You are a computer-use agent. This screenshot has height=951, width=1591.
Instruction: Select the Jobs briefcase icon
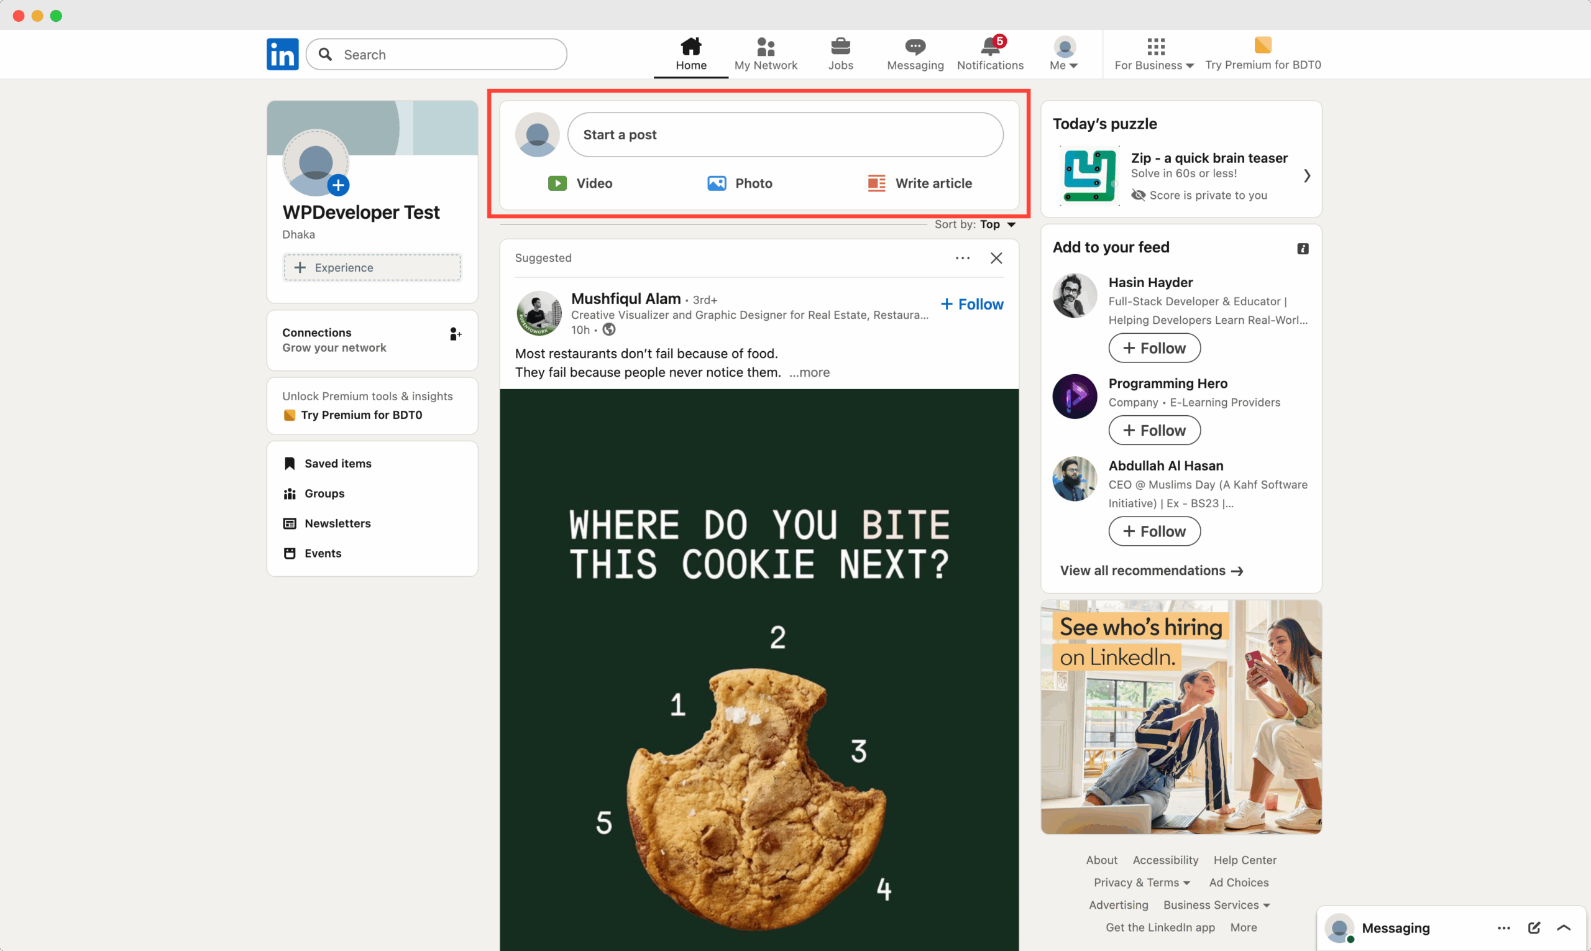click(841, 46)
